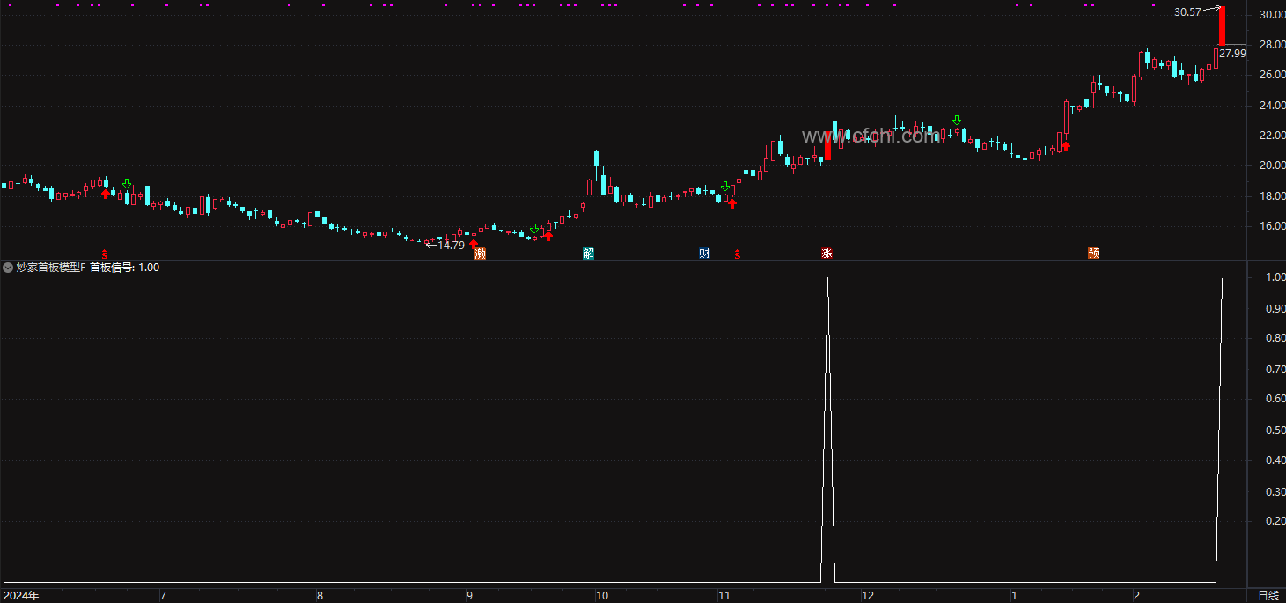Click the latest signal spike in February
The width and height of the screenshot is (1286, 603).
pos(1222,280)
